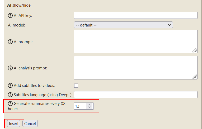Click the help icon beside AI prompt
The image size is (202, 129).
pos(10,42)
